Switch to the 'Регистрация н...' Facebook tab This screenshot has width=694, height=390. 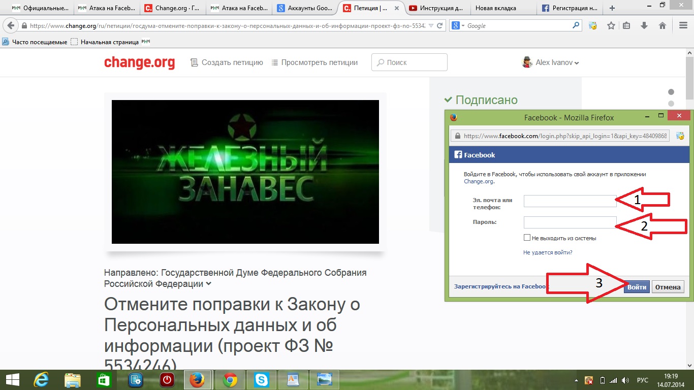pyautogui.click(x=570, y=8)
